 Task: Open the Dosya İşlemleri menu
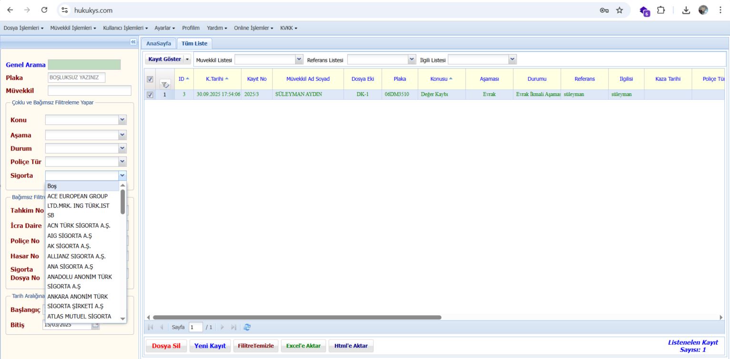tap(23, 28)
